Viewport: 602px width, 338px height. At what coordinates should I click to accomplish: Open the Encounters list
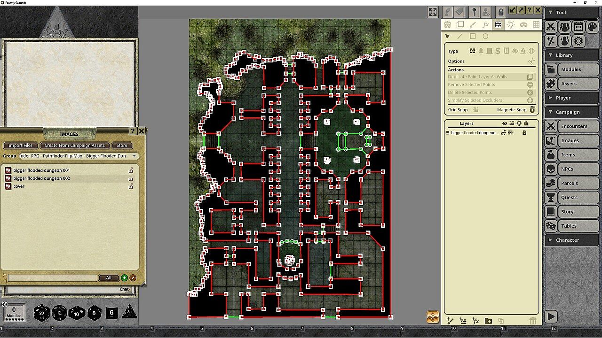[x=571, y=126]
